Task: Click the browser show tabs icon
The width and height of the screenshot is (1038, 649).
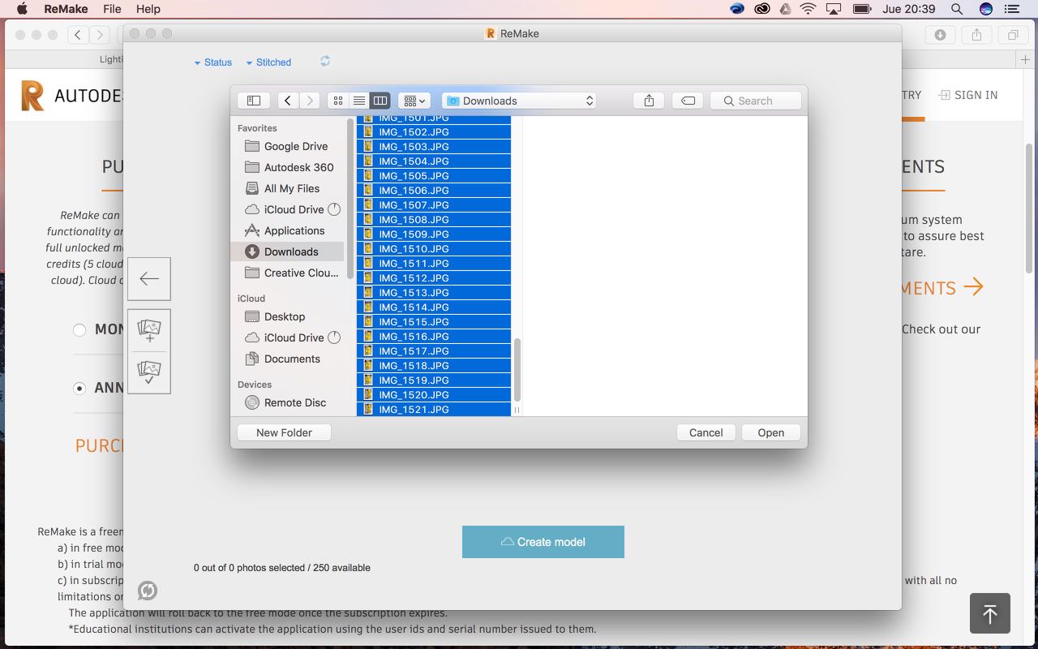Action: 1014,35
